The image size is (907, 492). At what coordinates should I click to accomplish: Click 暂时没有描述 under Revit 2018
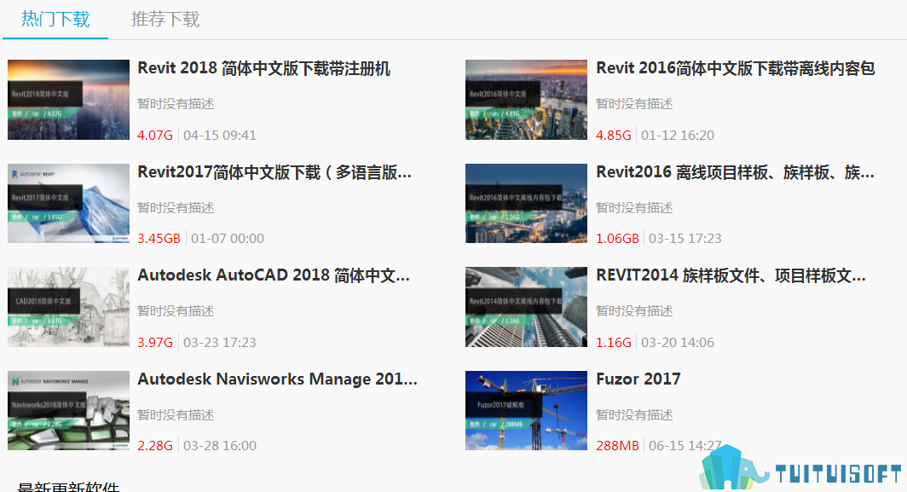point(176,104)
